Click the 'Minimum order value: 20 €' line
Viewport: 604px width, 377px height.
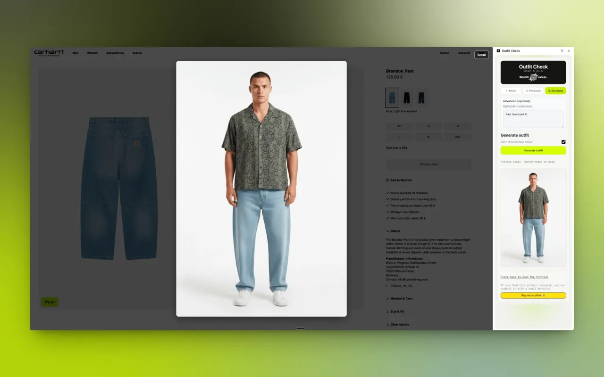click(408, 218)
